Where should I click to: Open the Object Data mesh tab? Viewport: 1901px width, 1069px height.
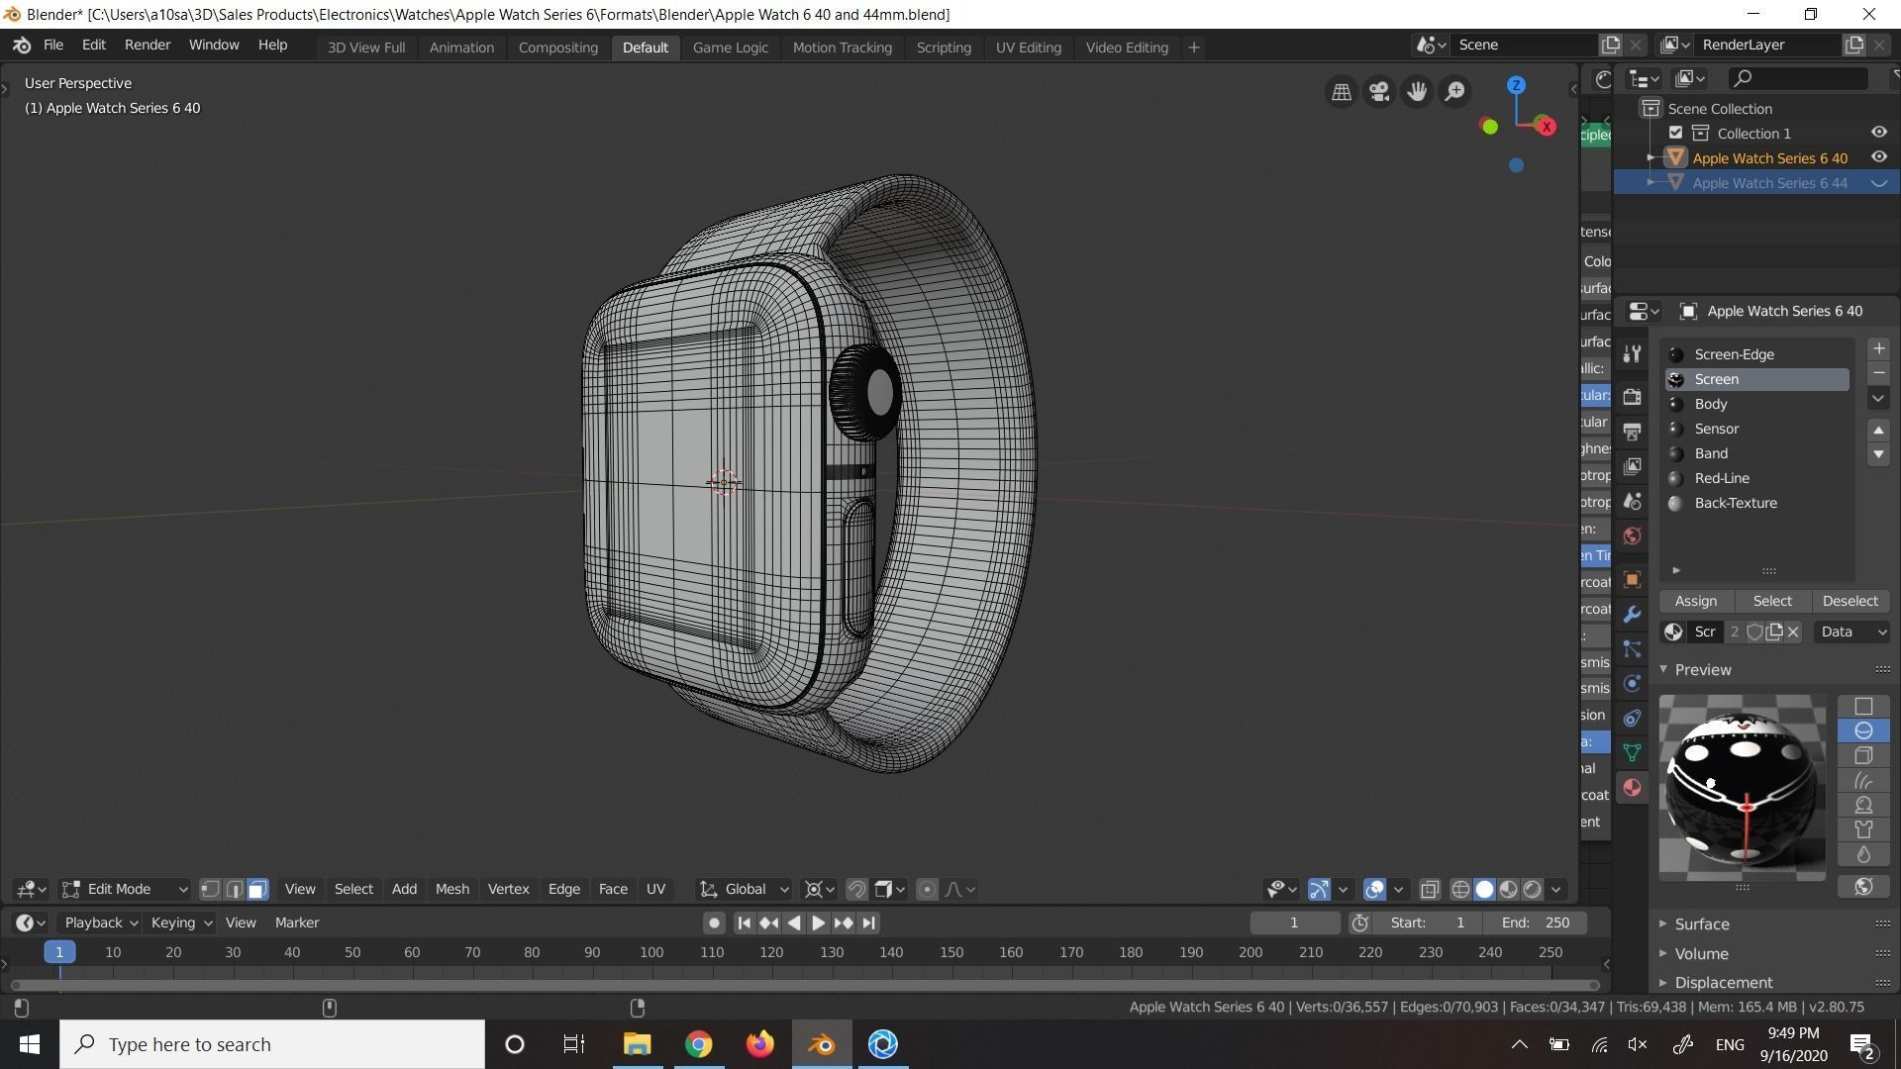[x=1632, y=753]
